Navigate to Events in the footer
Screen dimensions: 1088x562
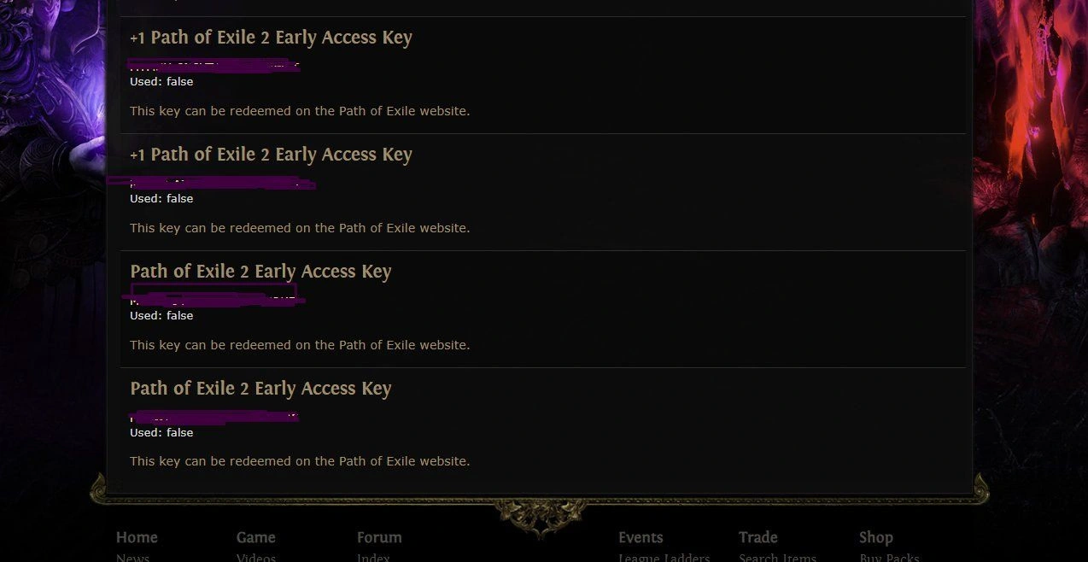(641, 537)
